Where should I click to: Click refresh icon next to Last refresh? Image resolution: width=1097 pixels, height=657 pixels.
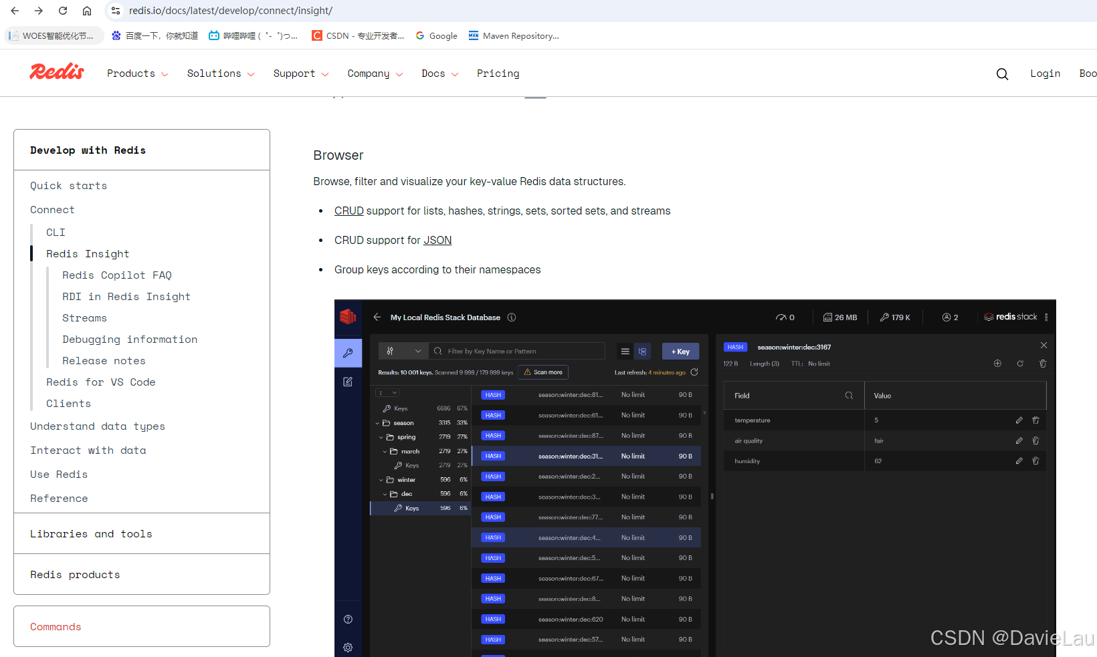(694, 372)
